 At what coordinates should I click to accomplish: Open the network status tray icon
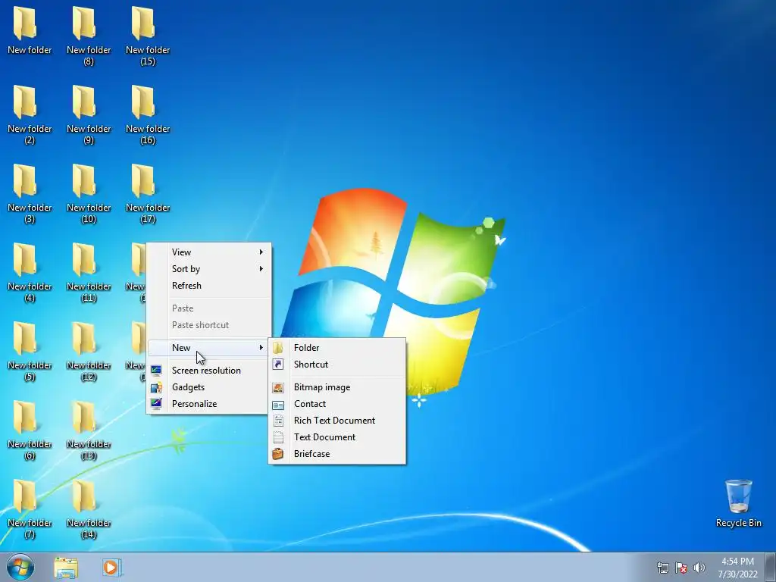click(x=662, y=568)
